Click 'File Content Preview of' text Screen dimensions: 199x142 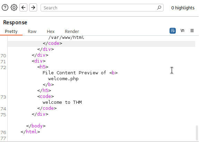coord(75,73)
